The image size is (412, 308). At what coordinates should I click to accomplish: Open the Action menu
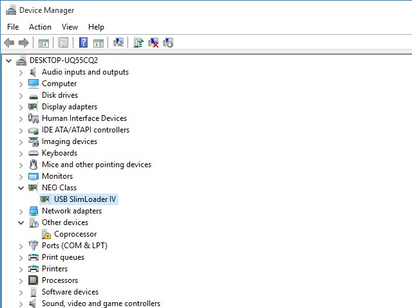click(40, 27)
